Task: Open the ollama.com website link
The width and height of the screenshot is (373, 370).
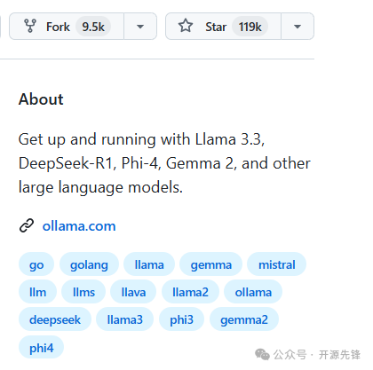Action: [79, 226]
